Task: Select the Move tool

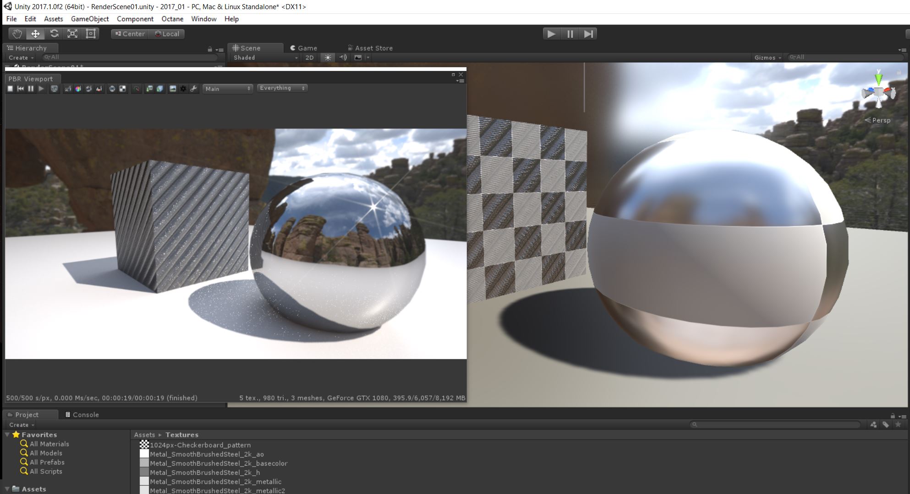Action: click(x=35, y=34)
